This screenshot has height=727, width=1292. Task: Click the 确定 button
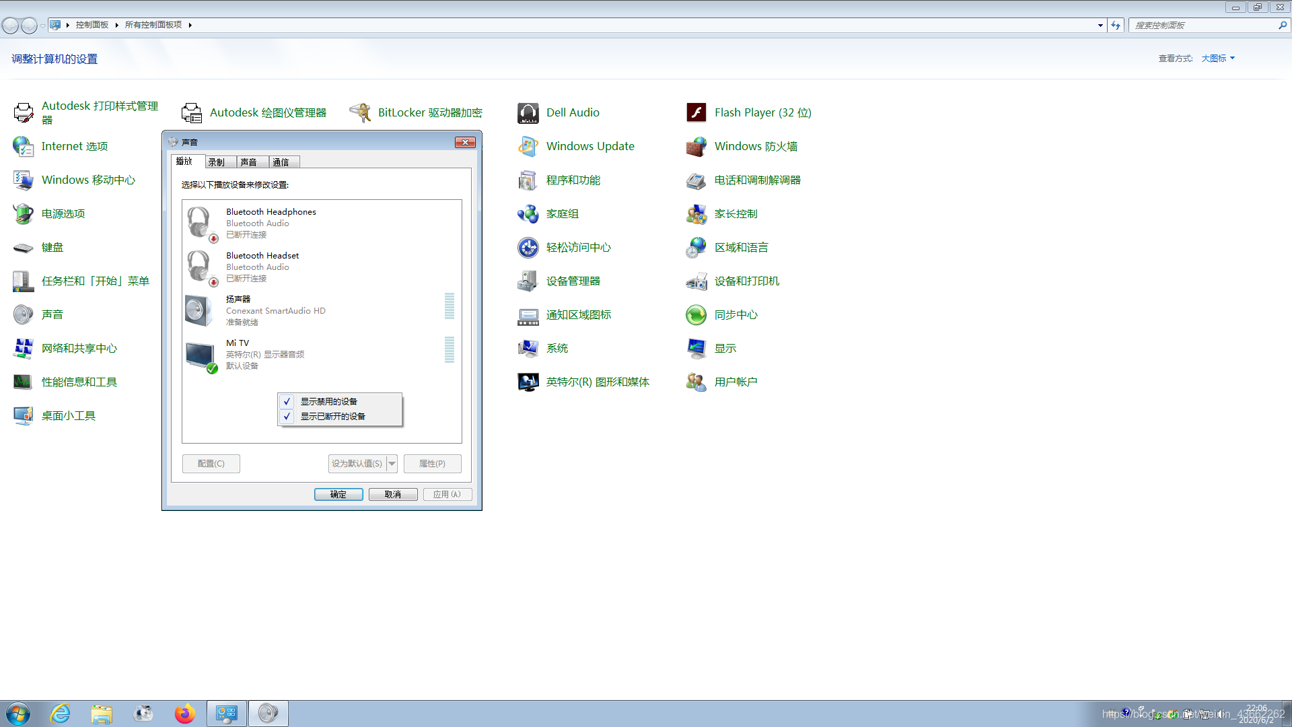tap(338, 494)
